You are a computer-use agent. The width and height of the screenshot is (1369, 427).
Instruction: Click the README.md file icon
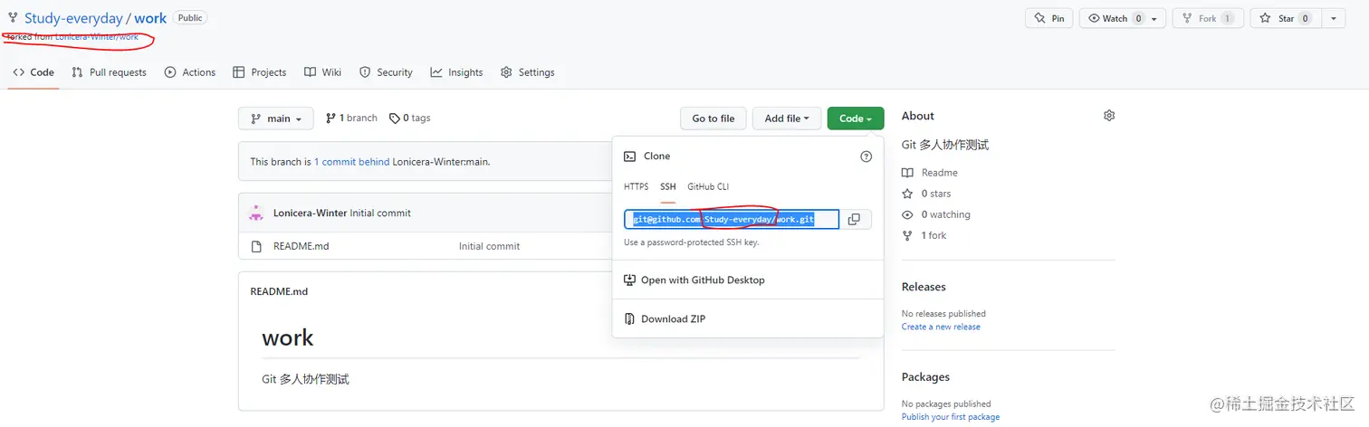(x=257, y=246)
